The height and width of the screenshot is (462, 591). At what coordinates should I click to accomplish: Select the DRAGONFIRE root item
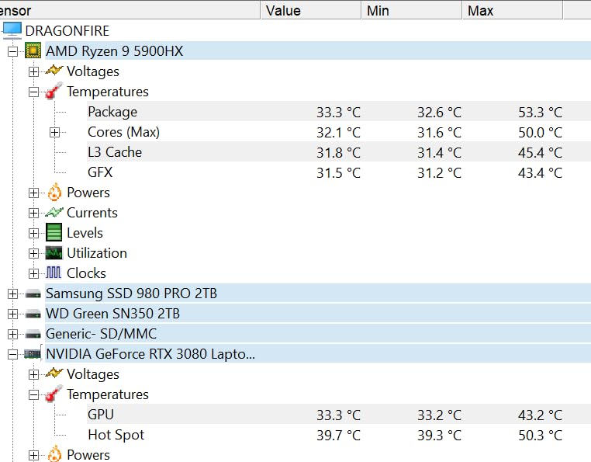[x=67, y=30]
